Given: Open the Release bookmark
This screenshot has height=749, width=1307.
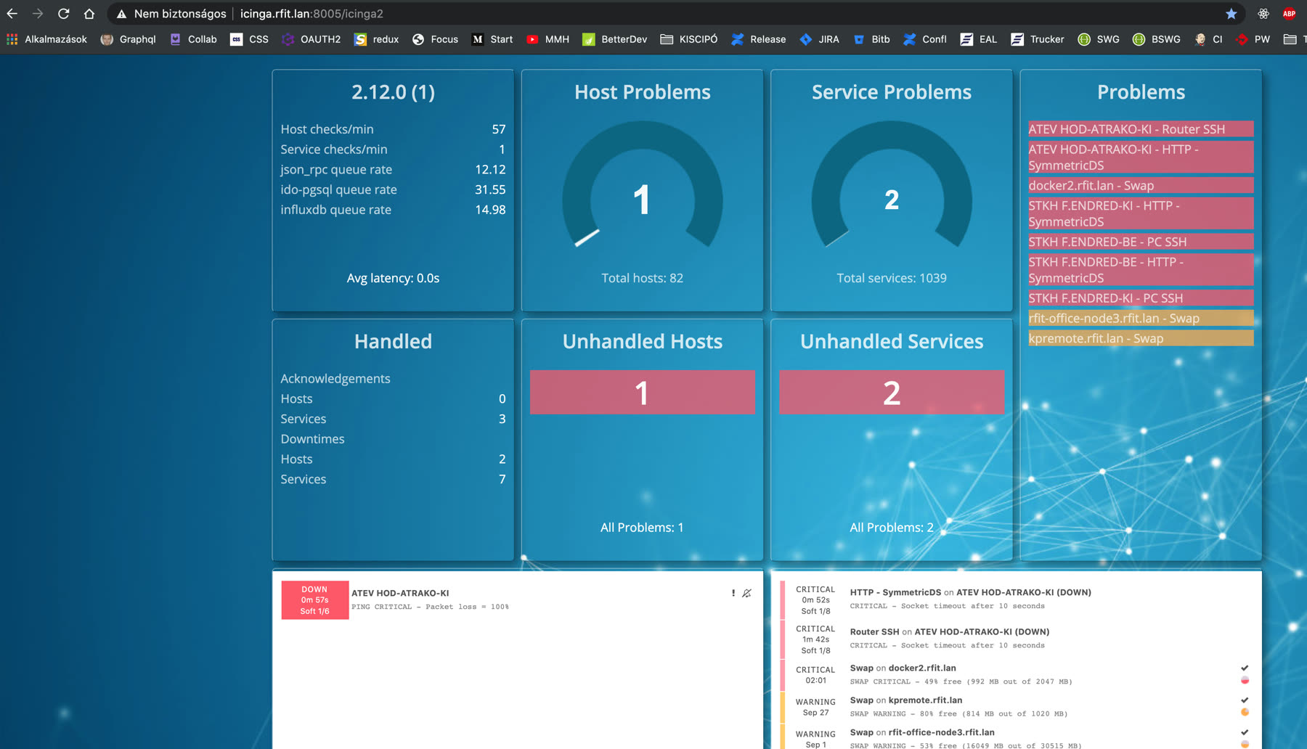Looking at the screenshot, I should pos(759,39).
